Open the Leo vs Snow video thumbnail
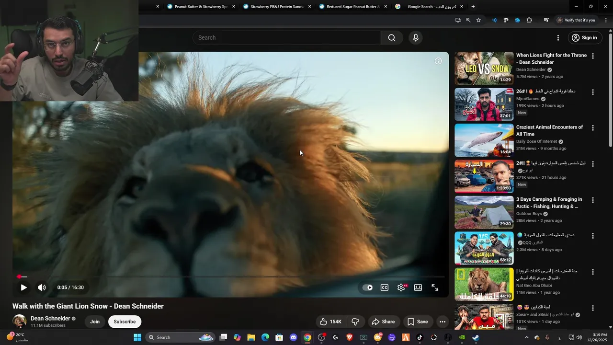Image resolution: width=613 pixels, height=345 pixels. click(x=484, y=69)
